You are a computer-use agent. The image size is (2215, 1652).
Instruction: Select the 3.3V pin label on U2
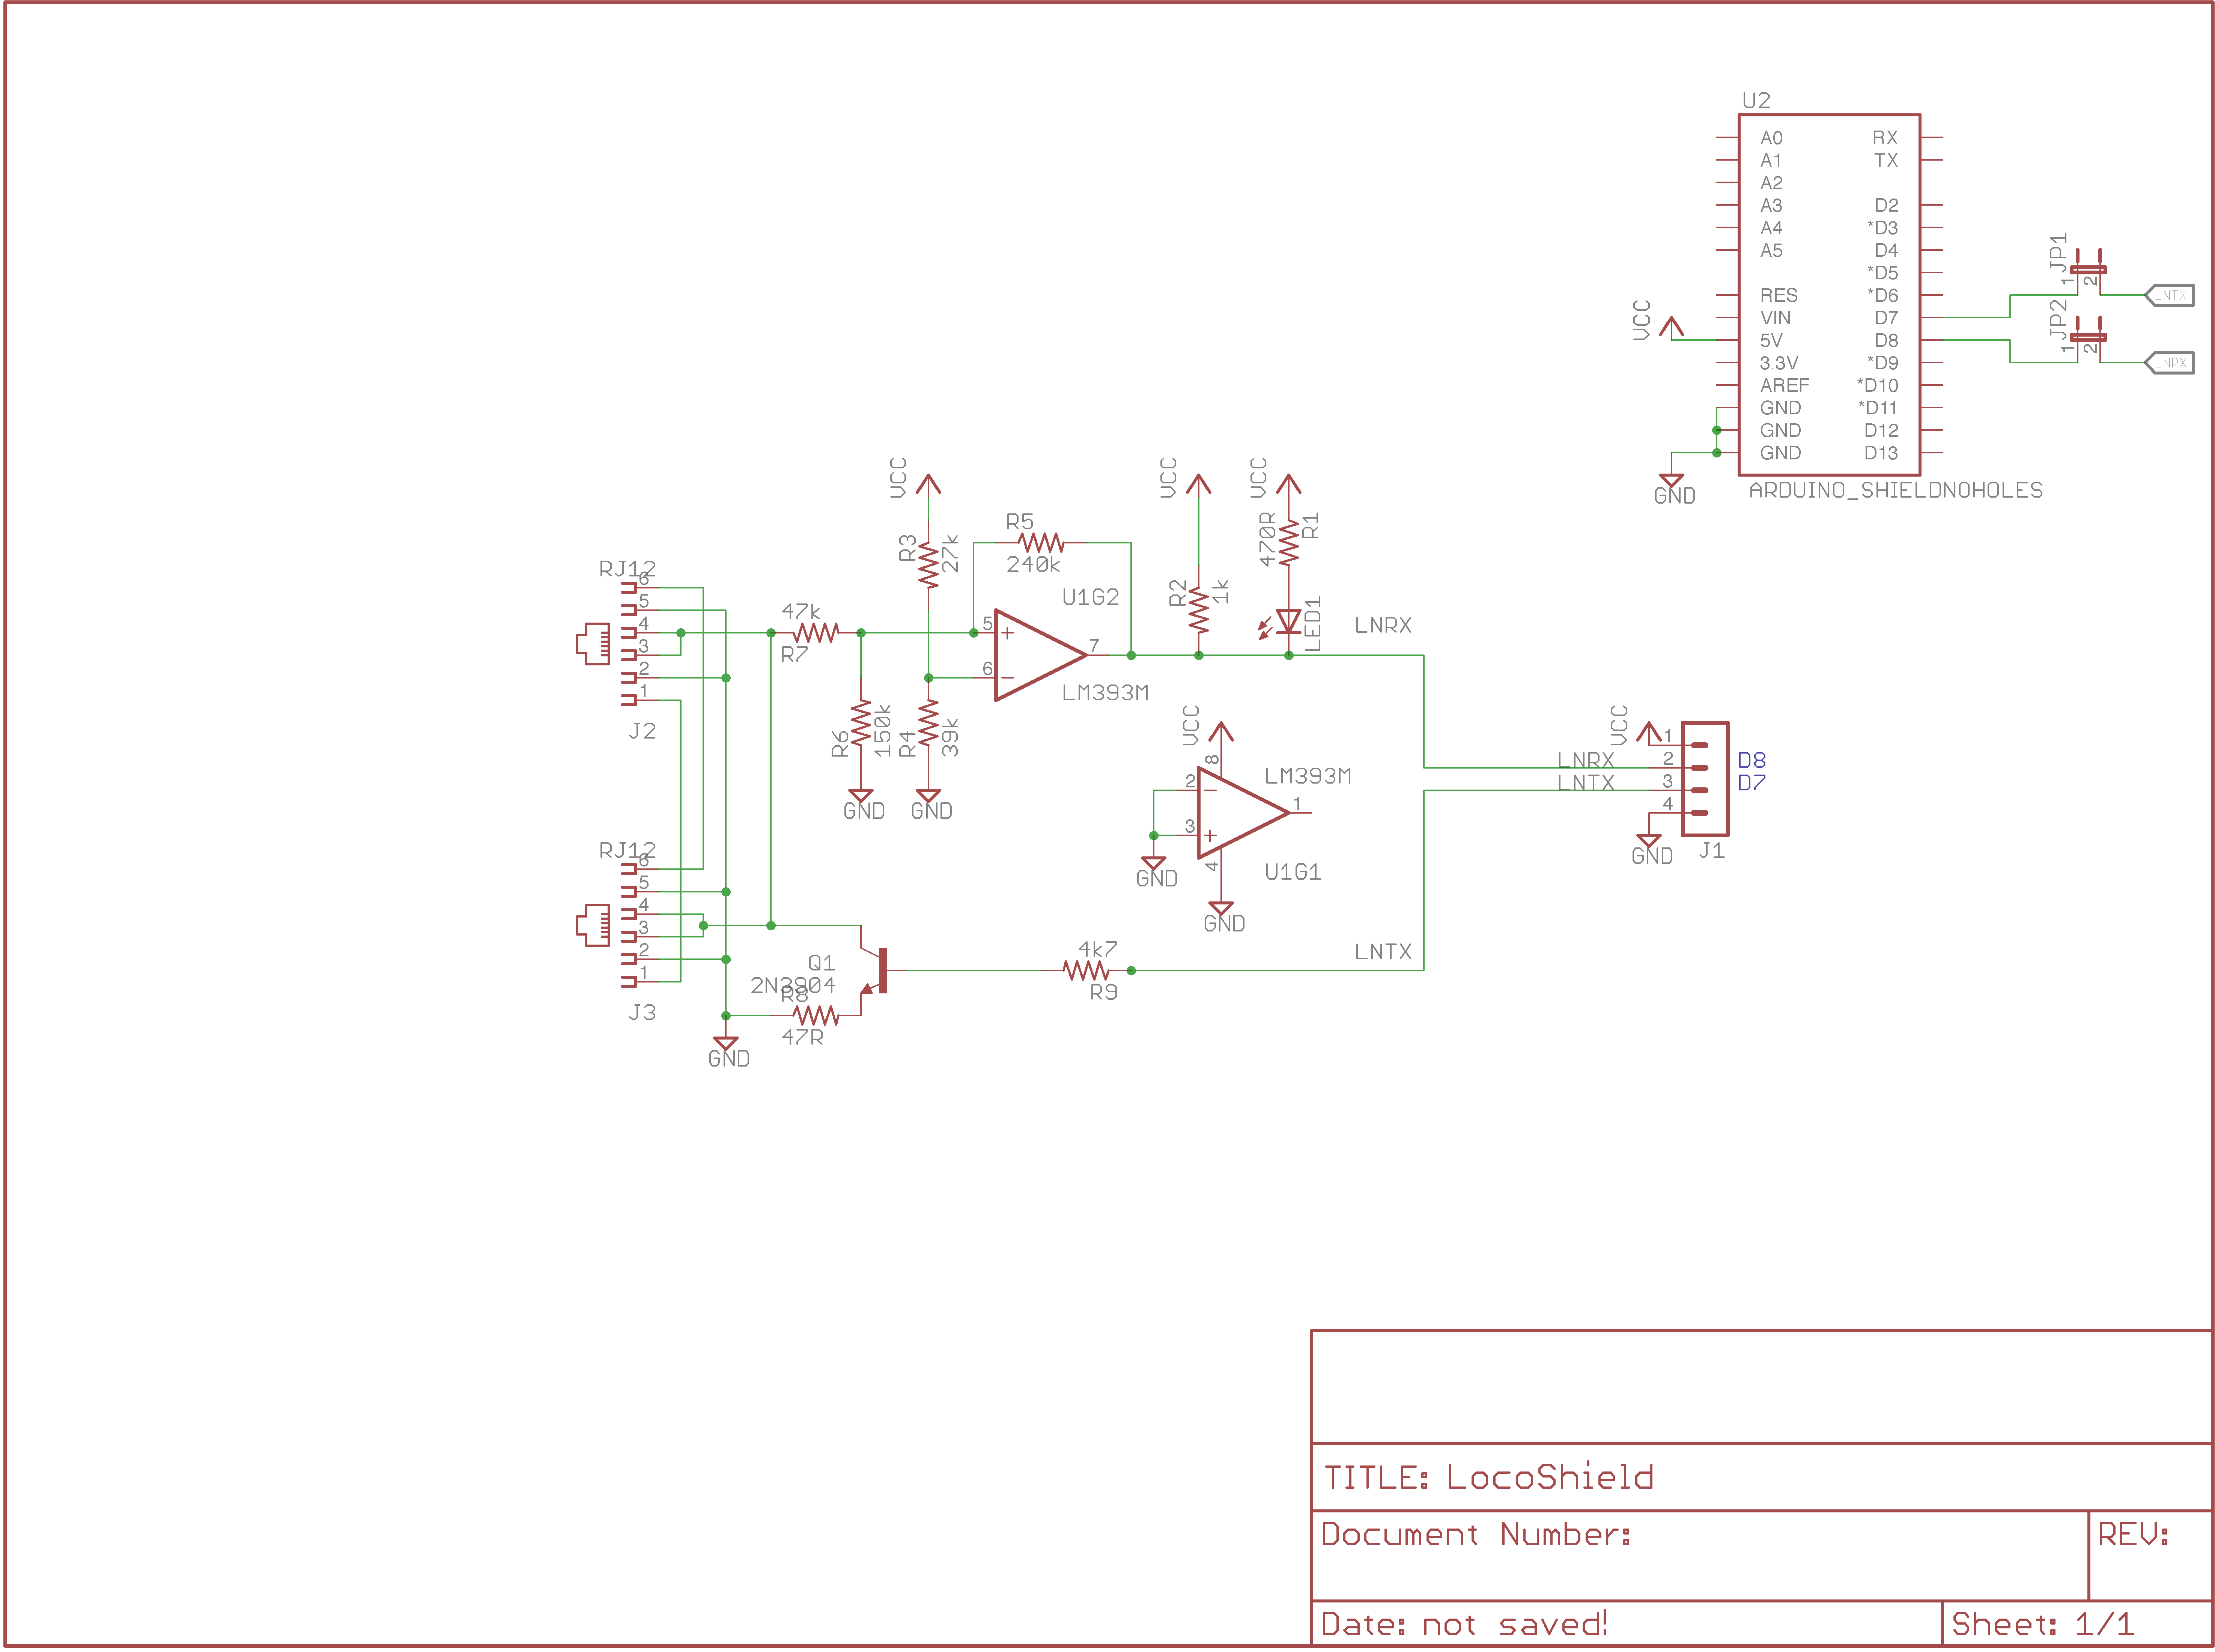pyautogui.click(x=1779, y=363)
